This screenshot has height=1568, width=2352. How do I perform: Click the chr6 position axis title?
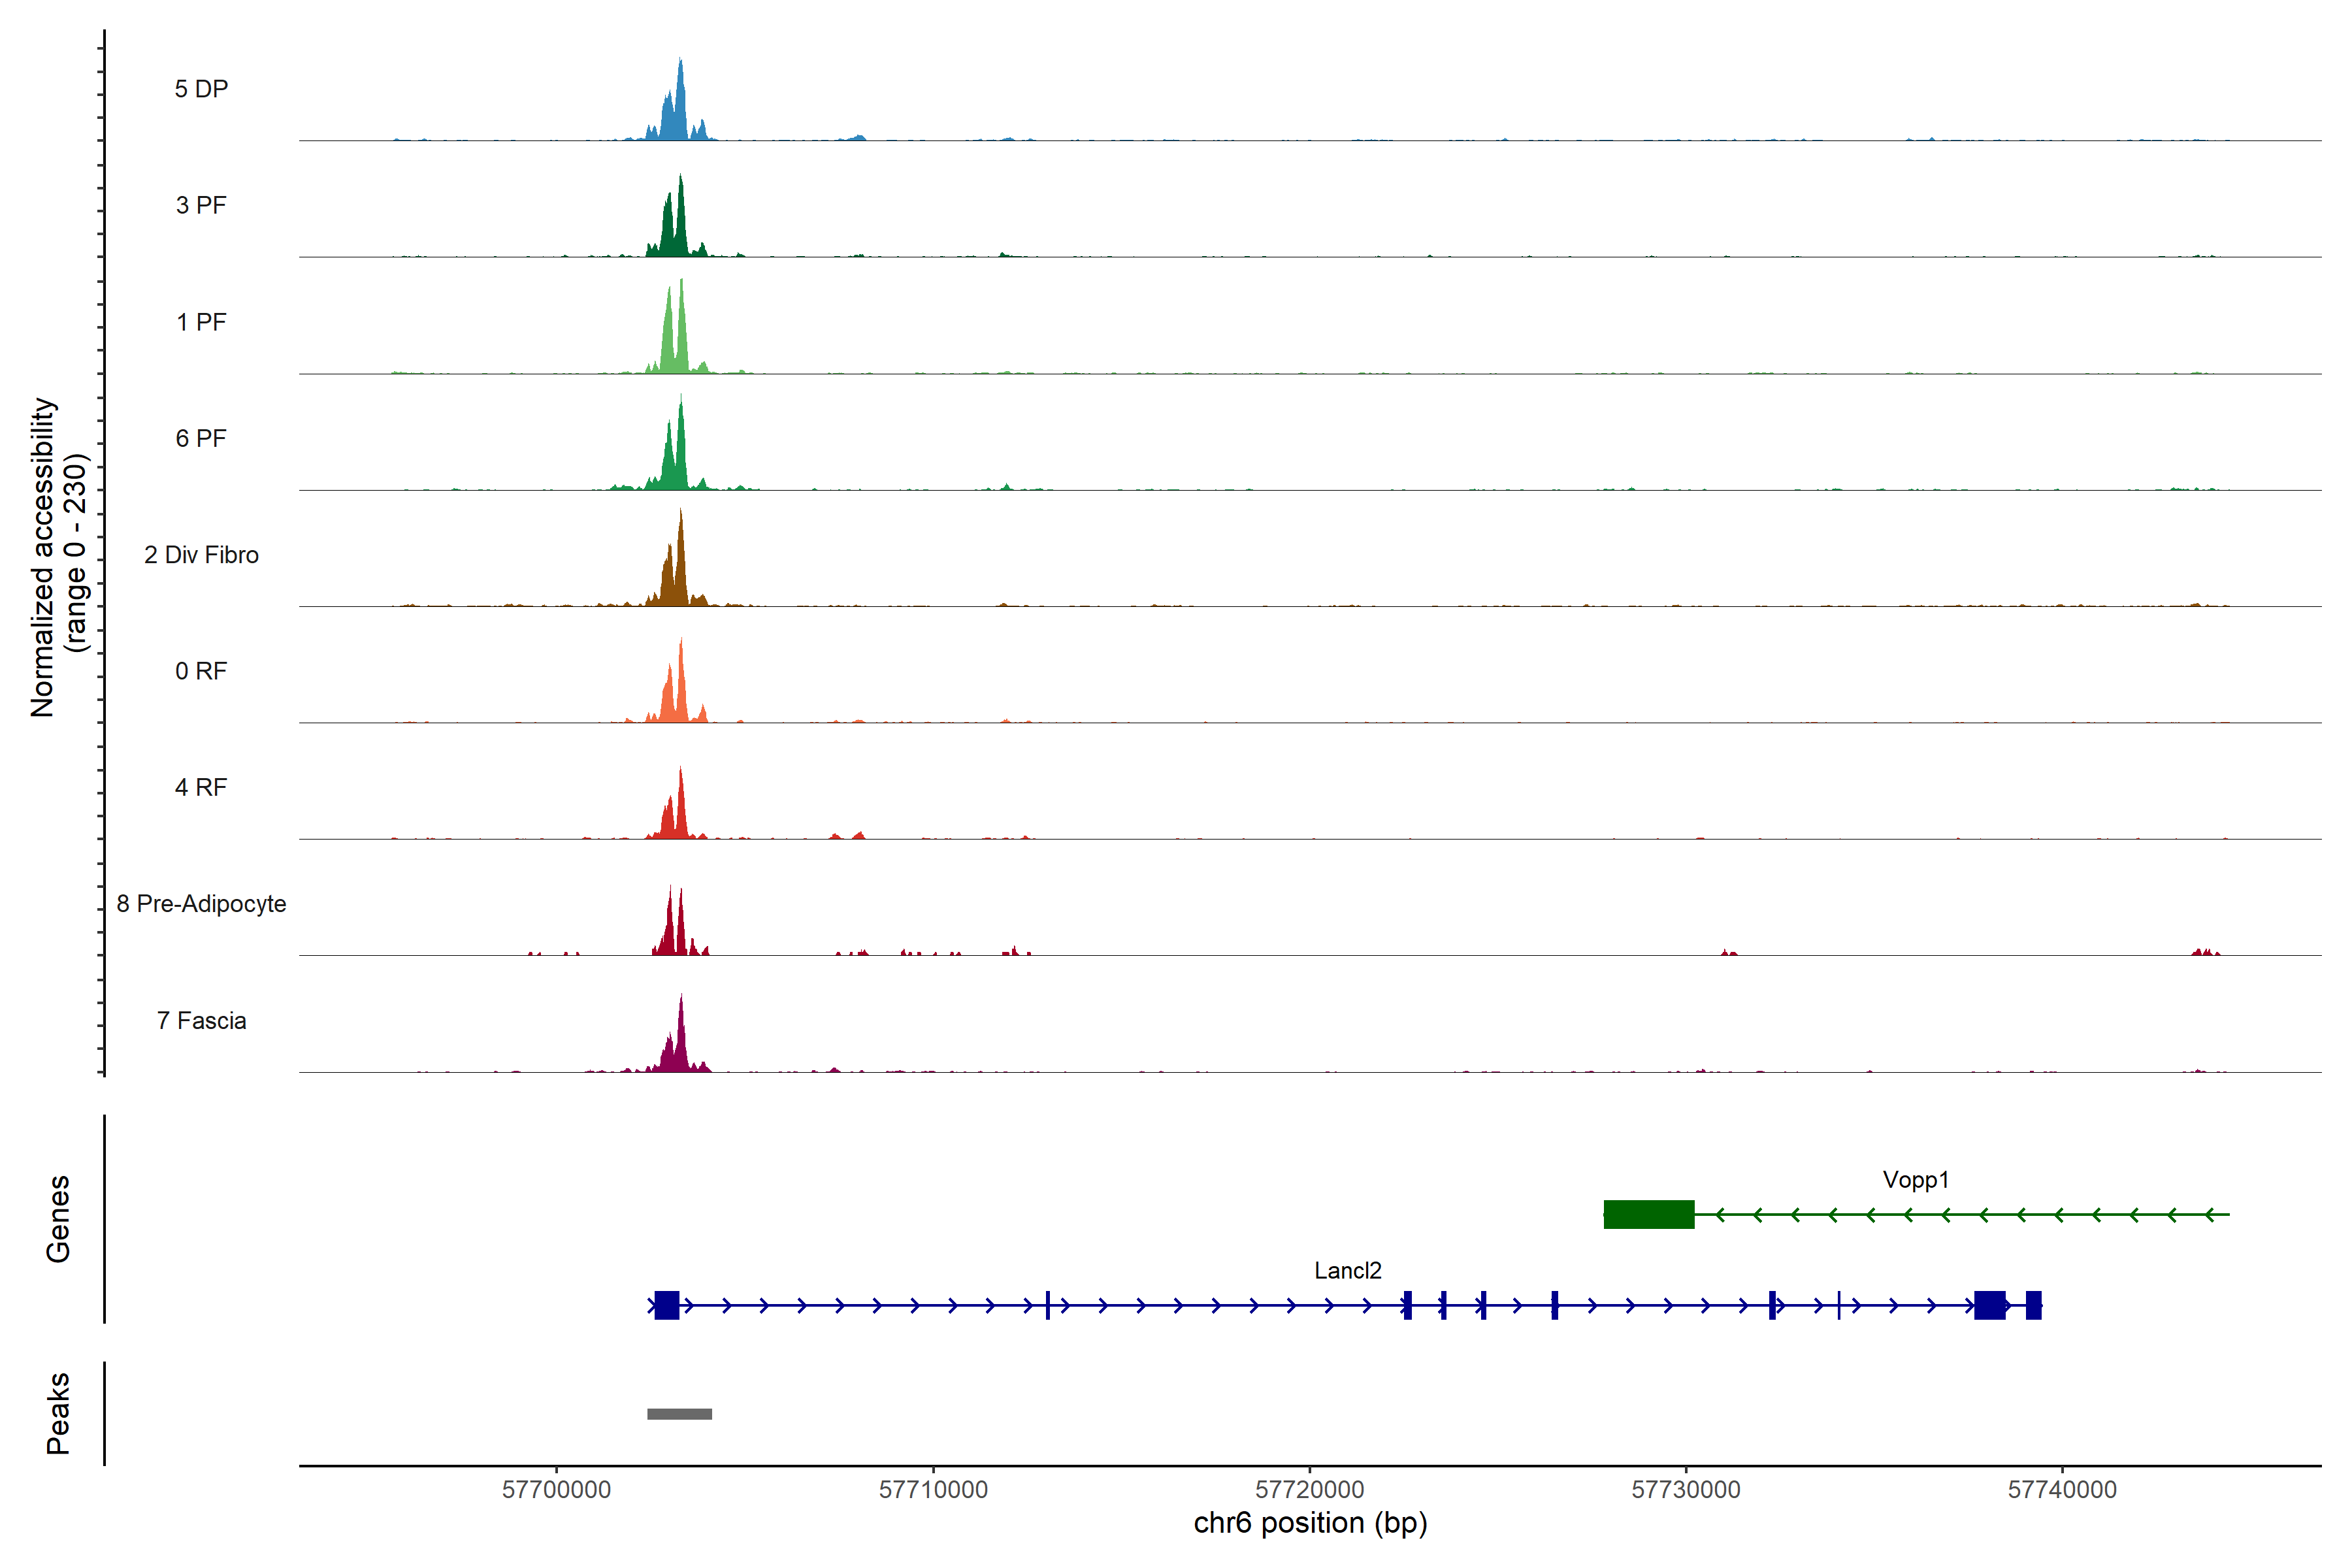click(x=1310, y=1523)
